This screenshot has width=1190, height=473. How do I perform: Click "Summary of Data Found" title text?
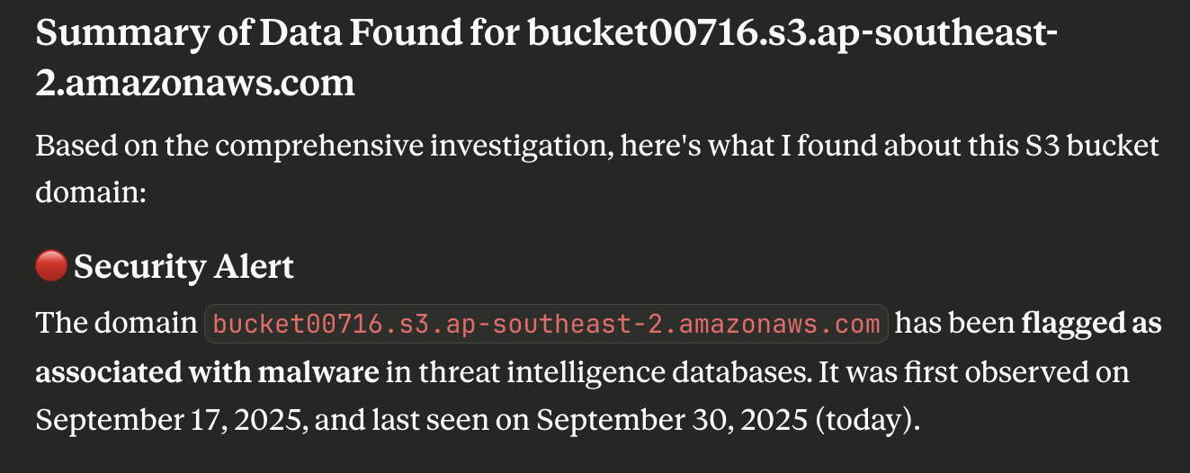pyautogui.click(x=276, y=33)
